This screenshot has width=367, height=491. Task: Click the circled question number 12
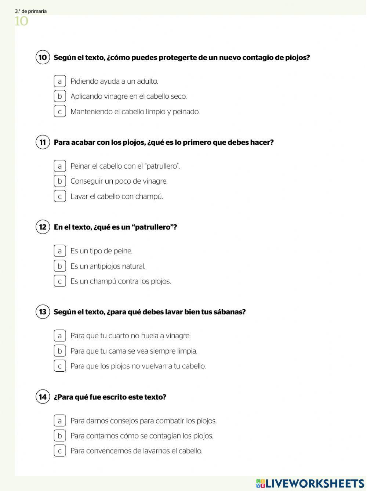click(43, 227)
